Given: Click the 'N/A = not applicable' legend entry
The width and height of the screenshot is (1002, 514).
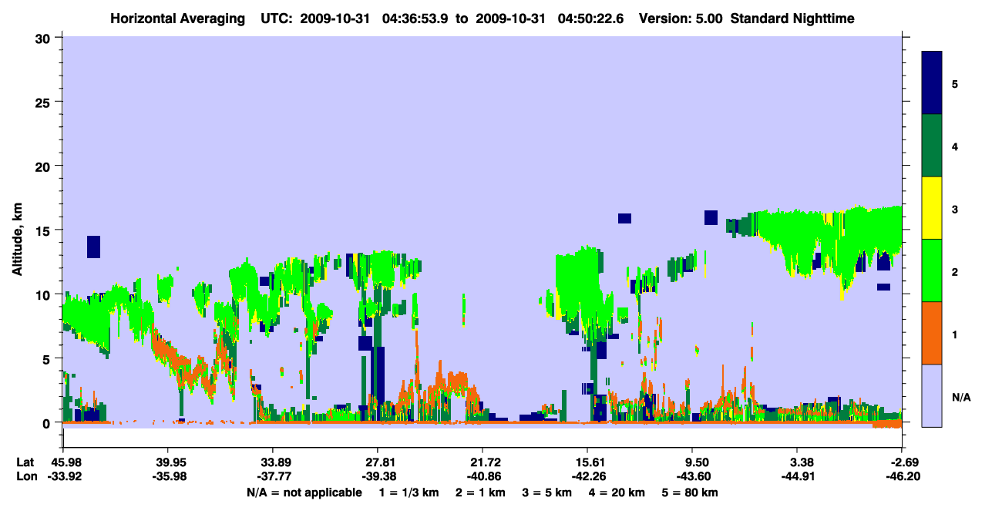Looking at the screenshot, I should (x=304, y=492).
